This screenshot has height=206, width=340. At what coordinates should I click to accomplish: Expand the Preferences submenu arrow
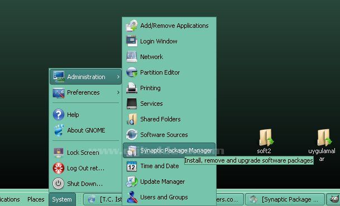[x=118, y=92]
